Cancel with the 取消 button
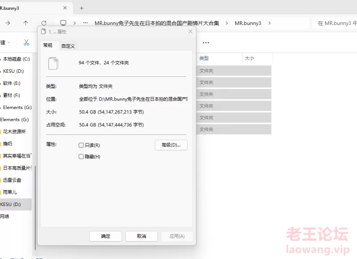 [141, 236]
